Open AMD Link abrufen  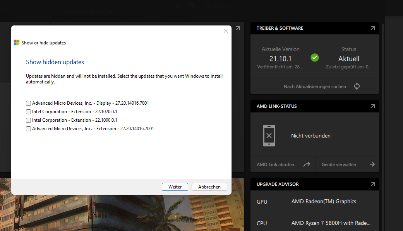click(275, 165)
